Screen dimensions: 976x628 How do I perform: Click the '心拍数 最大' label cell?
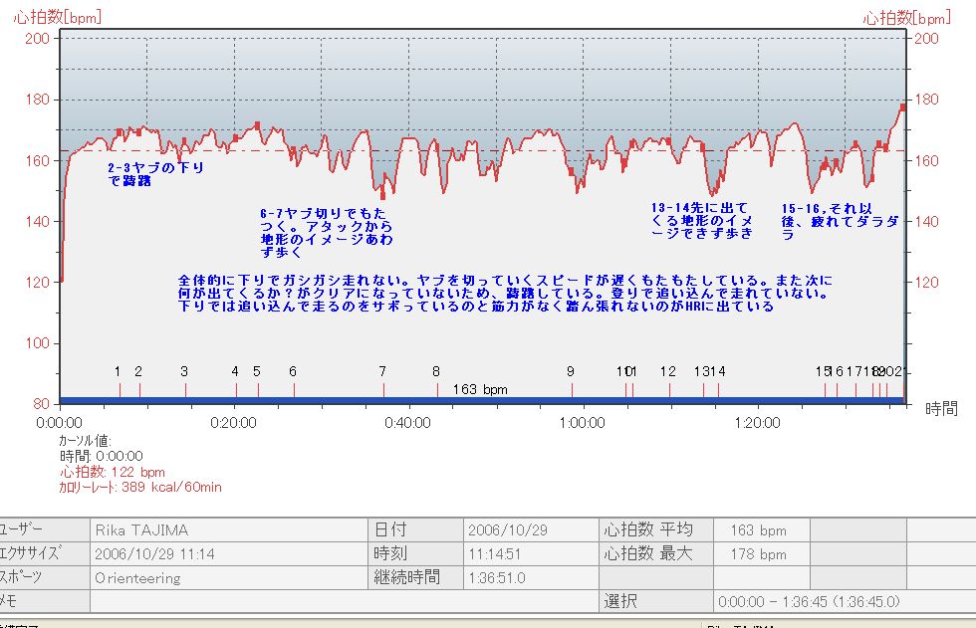656,553
